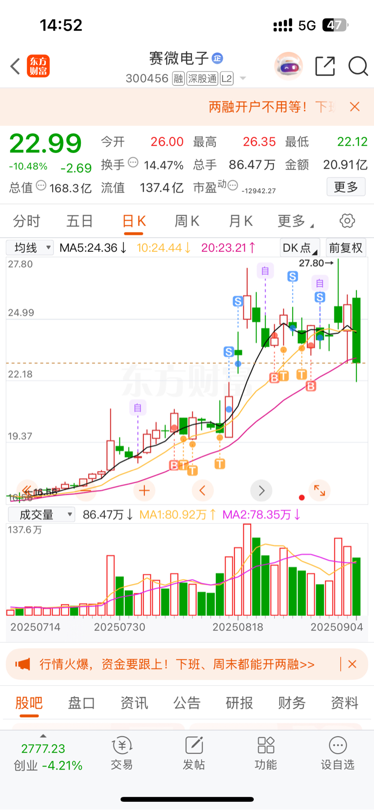The image size is (374, 810).
Task: Open the 公告 tab
Action: tap(187, 703)
